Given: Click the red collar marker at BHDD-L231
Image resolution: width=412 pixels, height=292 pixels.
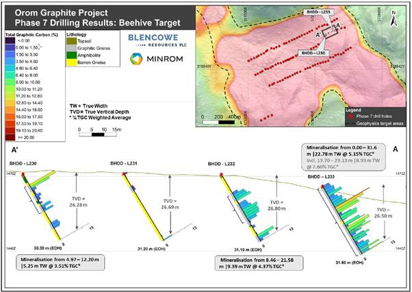Looking at the screenshot, I should pyautogui.click(x=124, y=175).
